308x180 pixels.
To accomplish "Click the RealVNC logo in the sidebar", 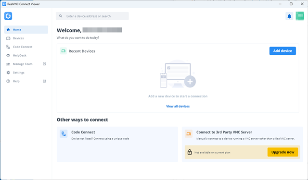I will point(8,16).
